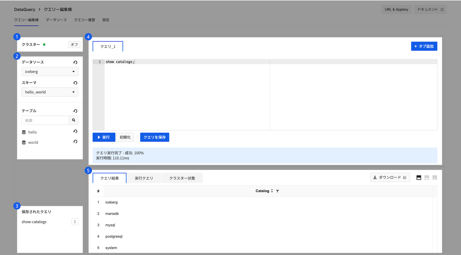Image resolution: width=461 pixels, height=255 pixels.
Task: Open the クエリー履歴 tab
Action: coord(85,20)
